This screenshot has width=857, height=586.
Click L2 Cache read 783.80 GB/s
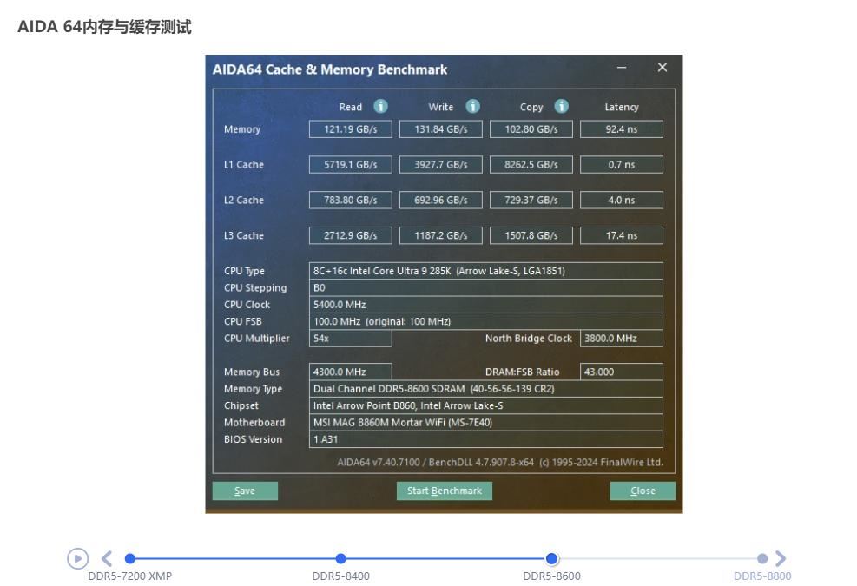pos(350,200)
